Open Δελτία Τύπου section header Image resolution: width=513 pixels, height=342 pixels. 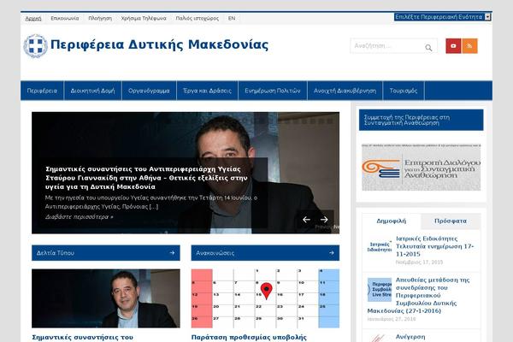click(106, 253)
